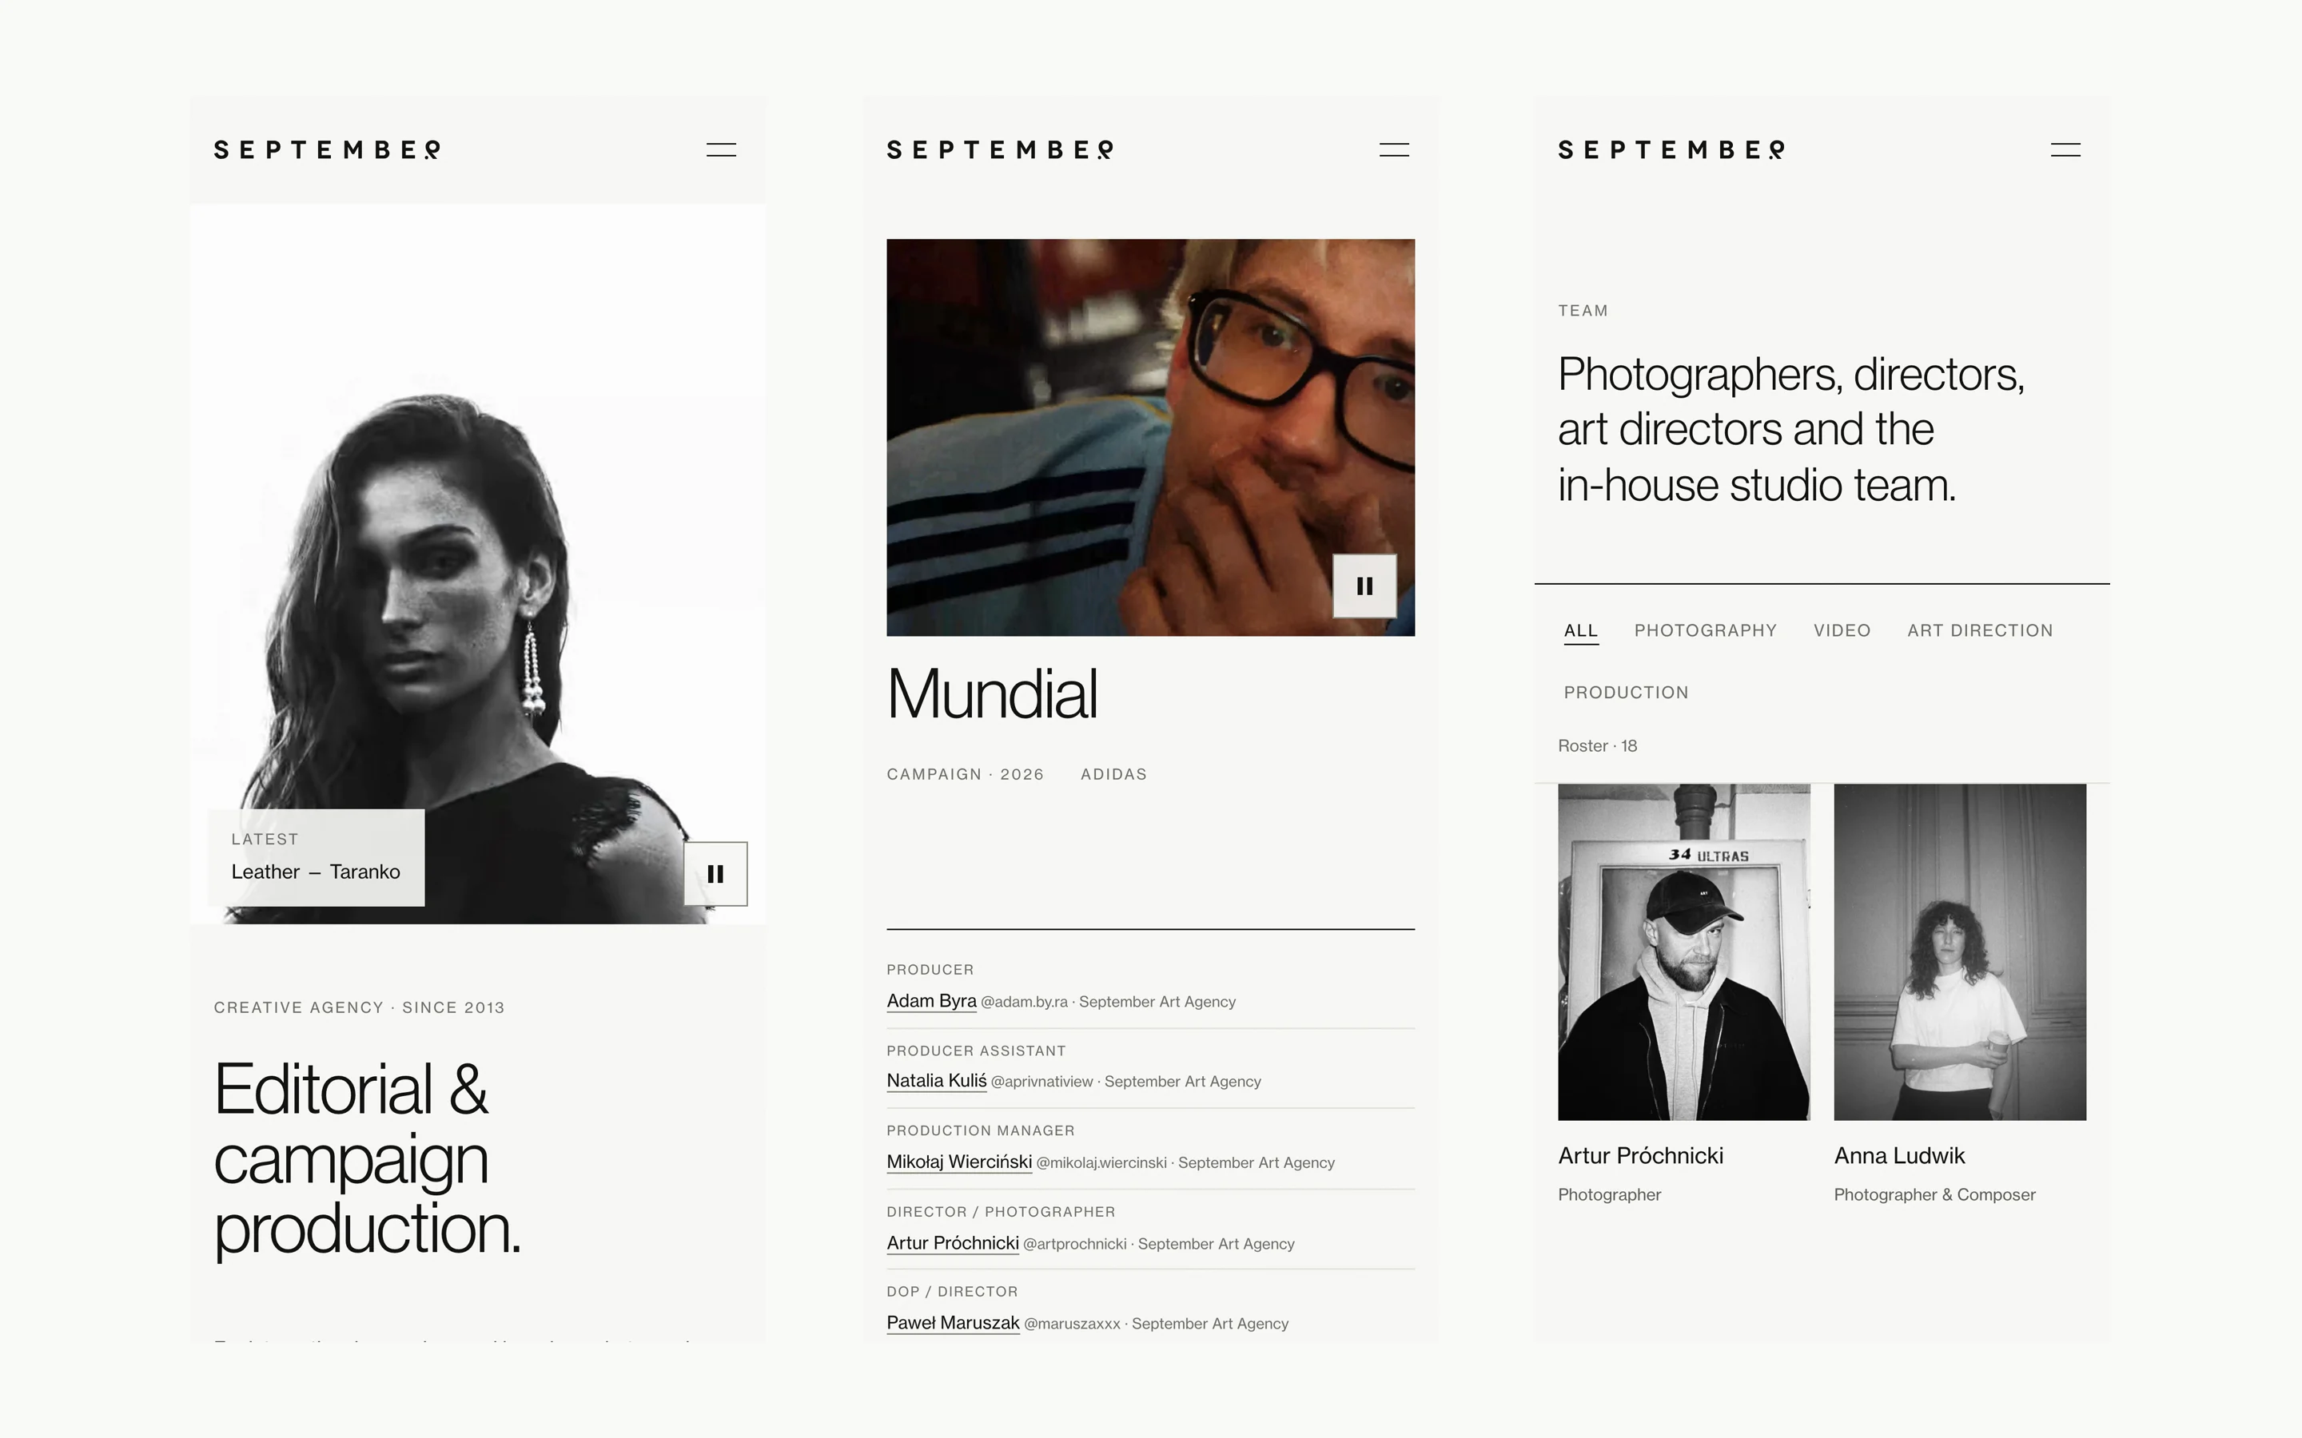Click TEAM section label
This screenshot has height=1438, width=2302.
(1583, 311)
